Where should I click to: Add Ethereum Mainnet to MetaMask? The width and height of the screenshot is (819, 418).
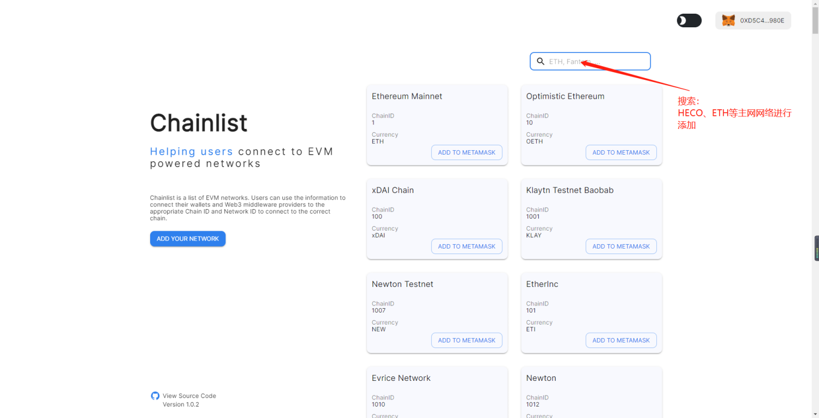[x=466, y=152]
